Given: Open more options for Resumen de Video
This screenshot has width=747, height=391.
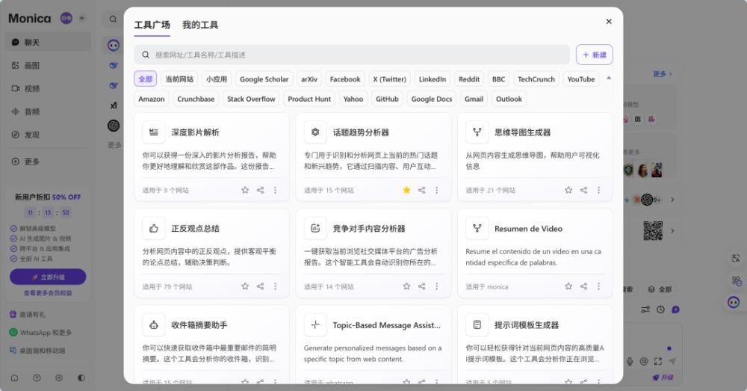Looking at the screenshot, I should pos(599,286).
